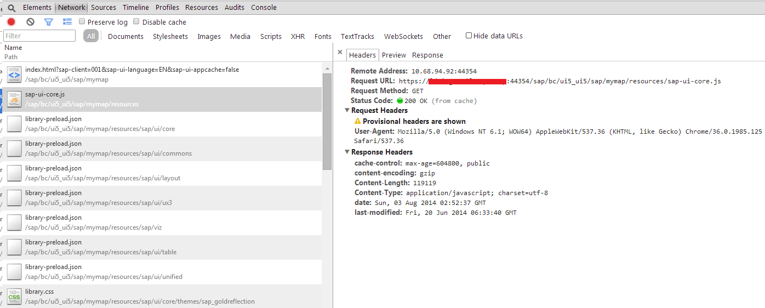Image resolution: width=765 pixels, height=308 pixels.
Task: Filter by Scripts
Action: tap(271, 37)
